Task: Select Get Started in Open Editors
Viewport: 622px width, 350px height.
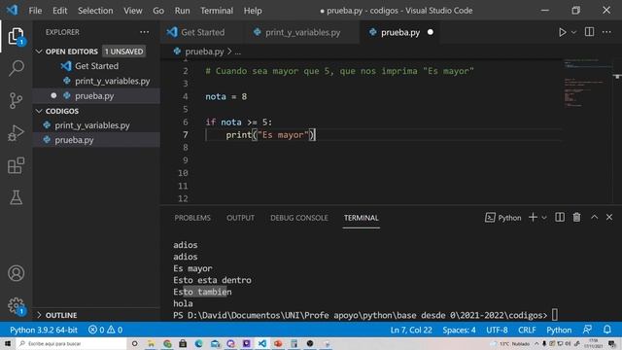Action: point(96,66)
